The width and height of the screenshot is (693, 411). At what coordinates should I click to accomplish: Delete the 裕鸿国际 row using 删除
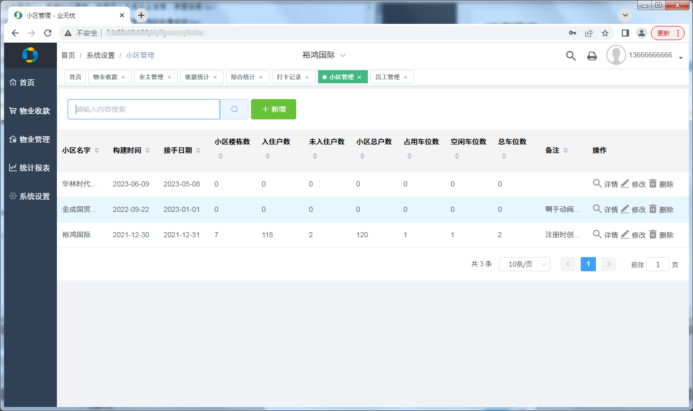[661, 235]
